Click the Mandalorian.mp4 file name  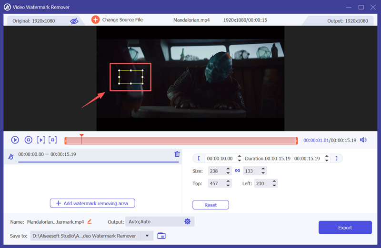click(191, 20)
